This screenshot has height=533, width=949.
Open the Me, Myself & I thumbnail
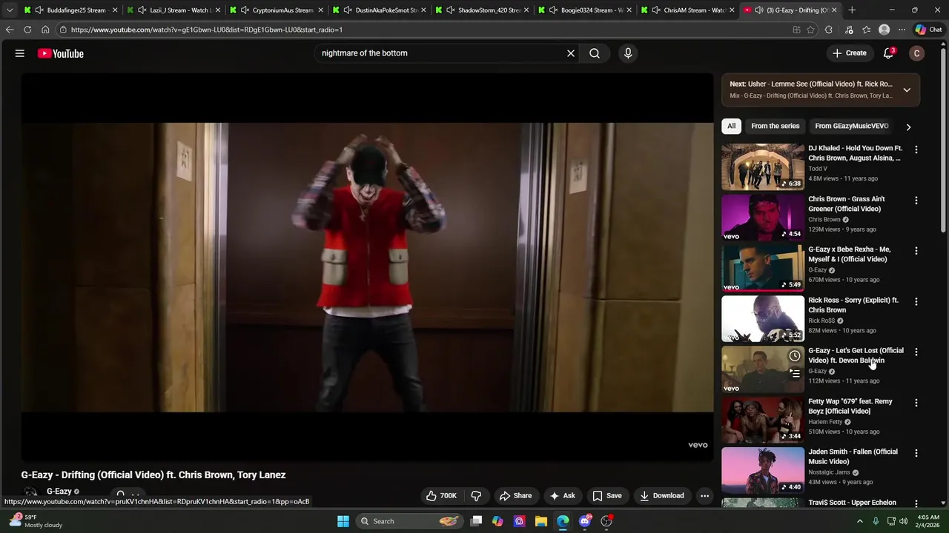tap(763, 268)
